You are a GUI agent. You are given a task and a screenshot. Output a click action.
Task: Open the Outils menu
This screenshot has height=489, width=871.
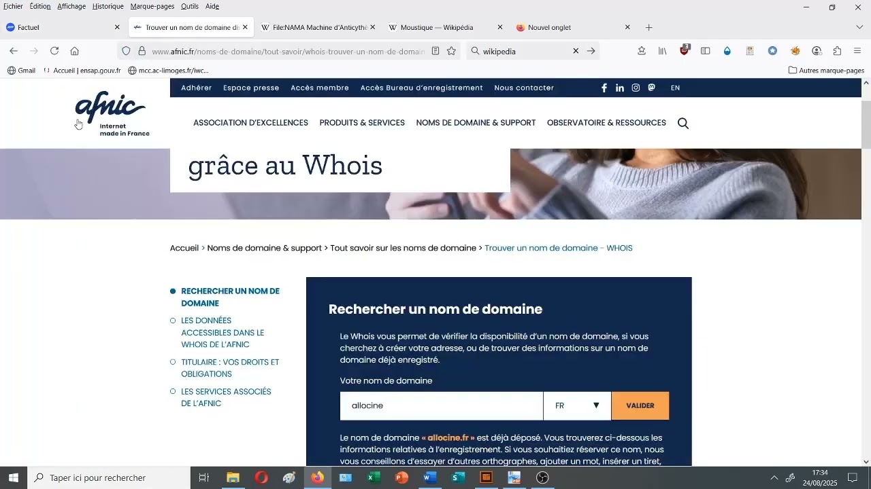(190, 6)
